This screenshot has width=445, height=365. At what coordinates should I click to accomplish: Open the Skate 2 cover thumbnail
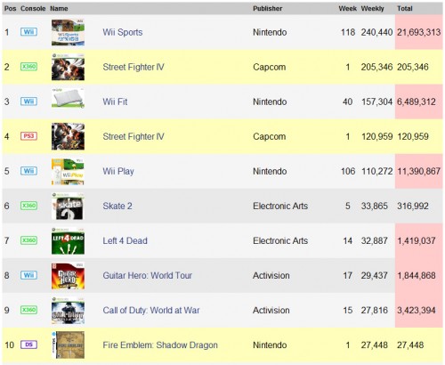tap(68, 206)
